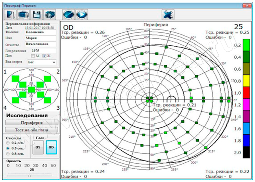
Task: Click the light blue 1.6 legend swatch
Action: click(x=246, y=128)
